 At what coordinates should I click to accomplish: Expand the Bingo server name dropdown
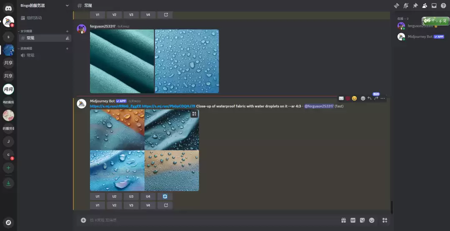click(x=67, y=5)
